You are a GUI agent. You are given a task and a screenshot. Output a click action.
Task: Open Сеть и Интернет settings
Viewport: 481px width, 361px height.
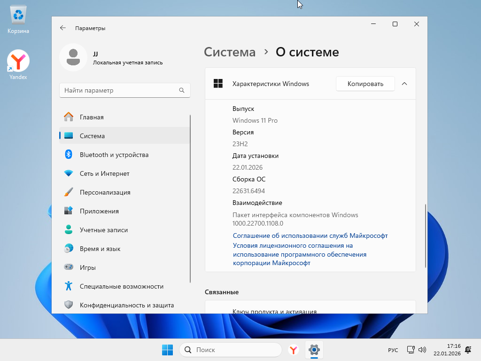click(104, 173)
